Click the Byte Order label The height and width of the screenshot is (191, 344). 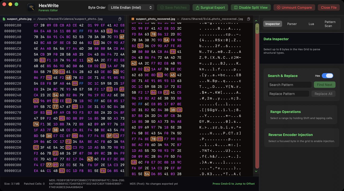(x=97, y=7)
